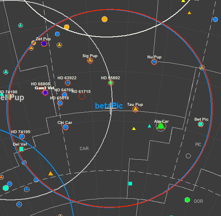The height and width of the screenshot is (216, 221).
Task: Select the orange triangle on the blue arc
Action: (51, 173)
